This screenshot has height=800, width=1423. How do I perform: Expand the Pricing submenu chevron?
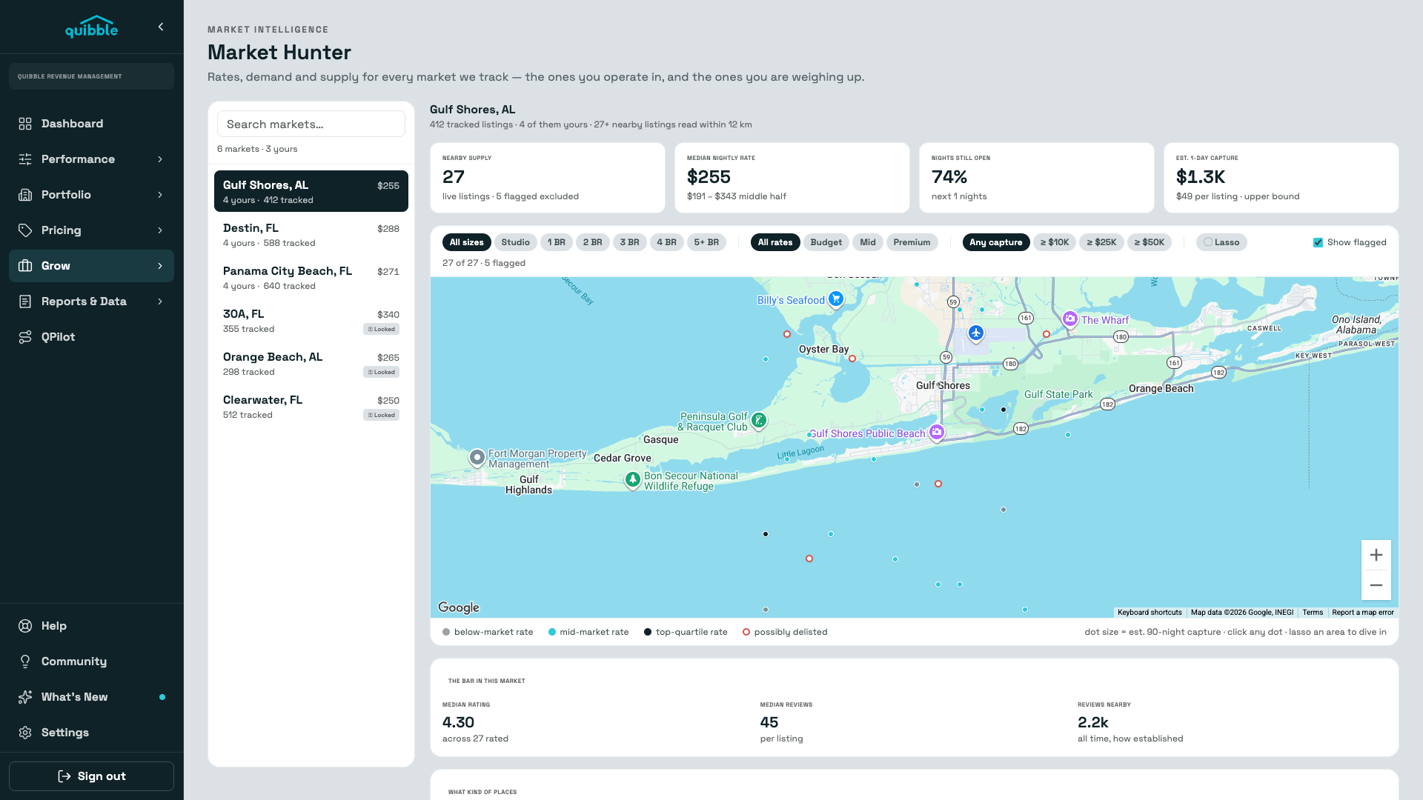(x=160, y=230)
